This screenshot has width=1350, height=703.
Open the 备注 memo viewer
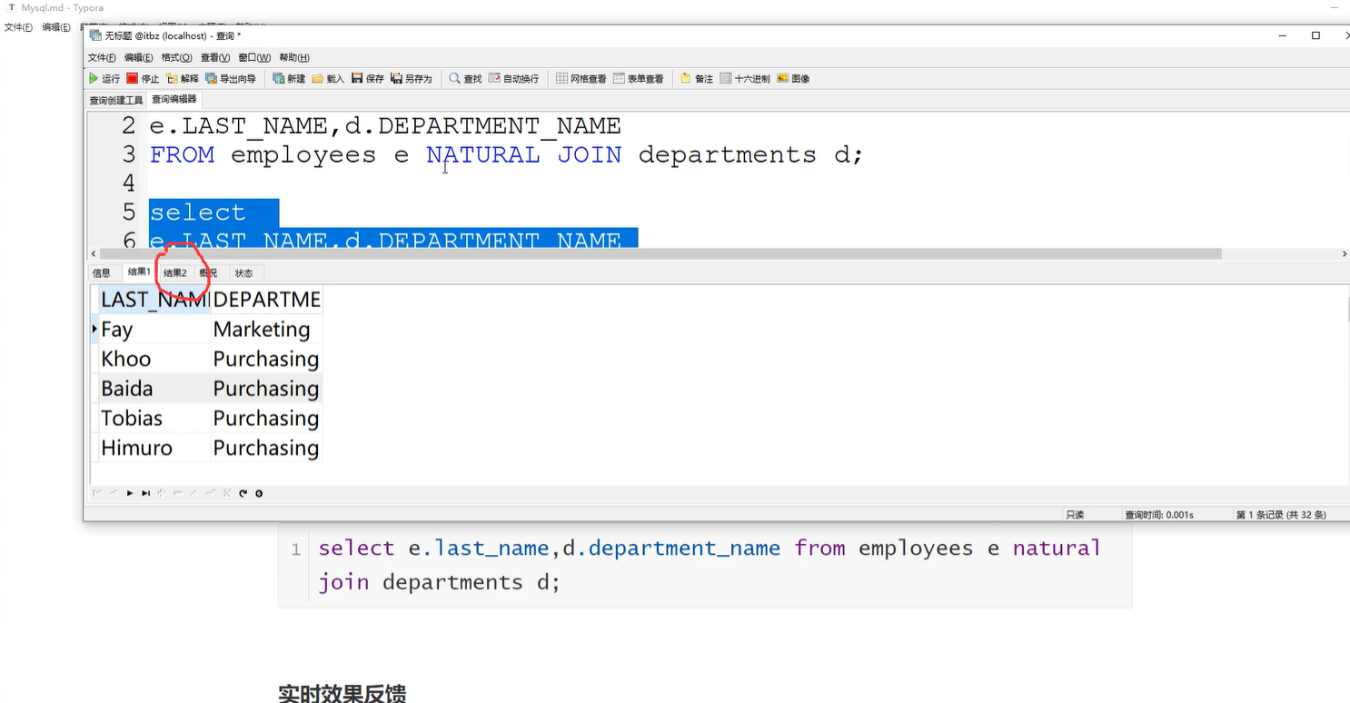pos(697,79)
